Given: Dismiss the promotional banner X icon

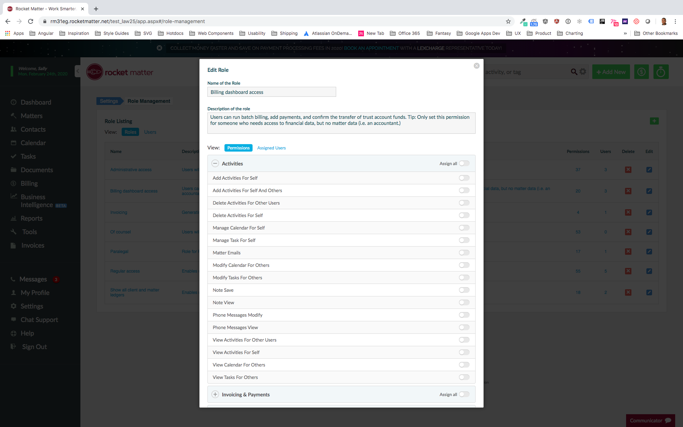Looking at the screenshot, I should click(159, 48).
